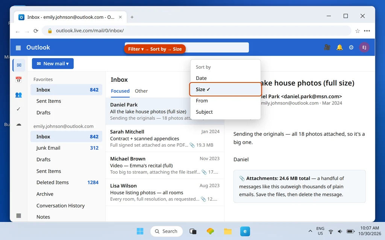This screenshot has width=385, height=240.
Task: Click the paperclip on Sarah Mitchell's email
Action: tap(192, 145)
